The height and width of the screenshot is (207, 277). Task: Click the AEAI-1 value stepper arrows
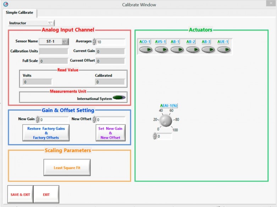[x=155, y=136]
